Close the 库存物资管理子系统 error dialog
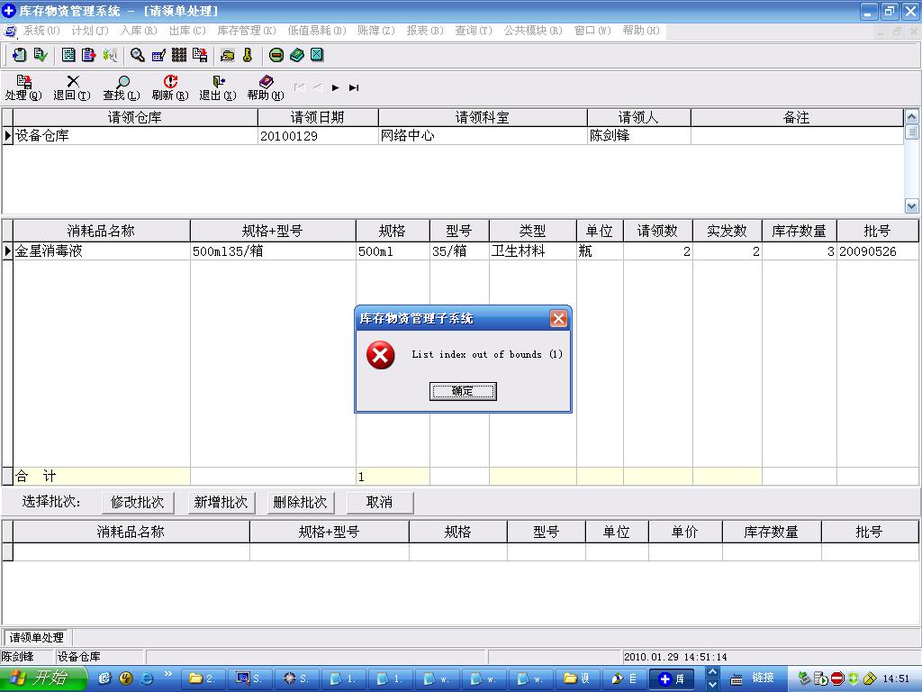This screenshot has width=922, height=692. 558,319
